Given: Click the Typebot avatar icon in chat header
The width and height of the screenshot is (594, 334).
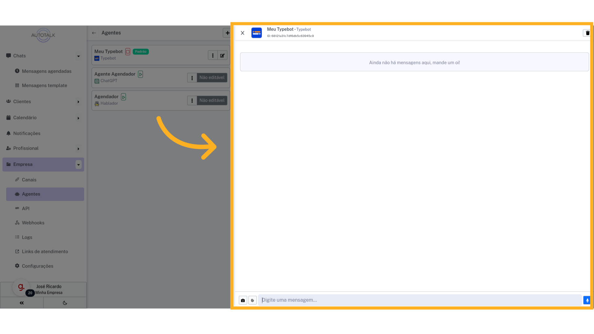Looking at the screenshot, I should (256, 33).
